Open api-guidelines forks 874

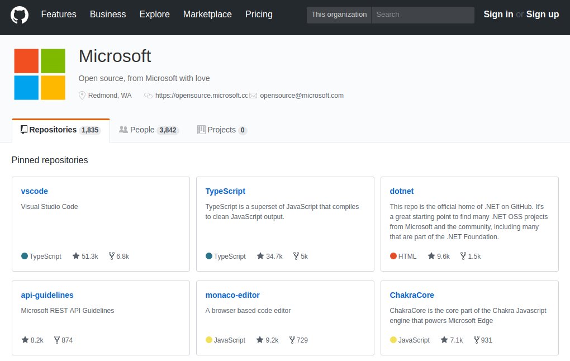(64, 340)
